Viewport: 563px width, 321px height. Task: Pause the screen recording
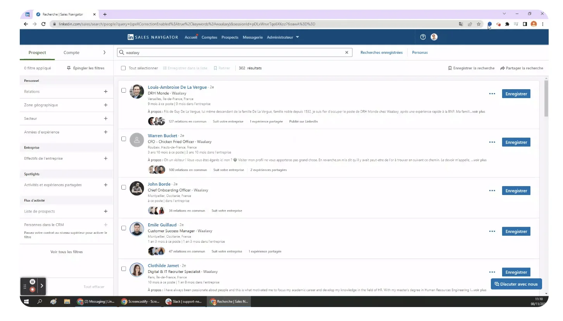click(x=33, y=282)
